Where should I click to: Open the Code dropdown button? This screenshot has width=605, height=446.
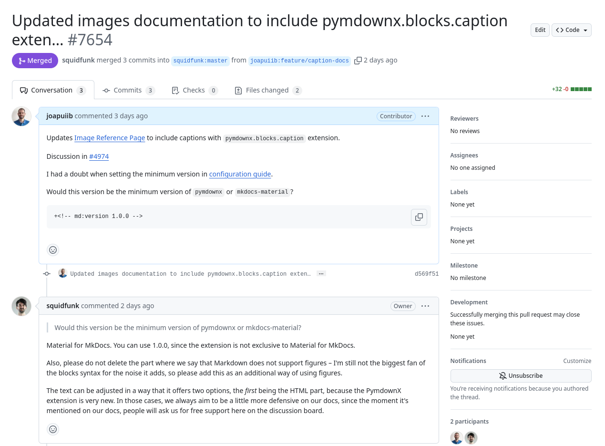(x=572, y=30)
